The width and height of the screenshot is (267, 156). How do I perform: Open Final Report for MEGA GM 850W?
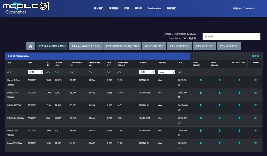click(201, 118)
